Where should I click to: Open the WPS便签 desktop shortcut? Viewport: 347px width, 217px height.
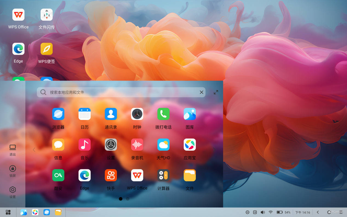[47, 49]
